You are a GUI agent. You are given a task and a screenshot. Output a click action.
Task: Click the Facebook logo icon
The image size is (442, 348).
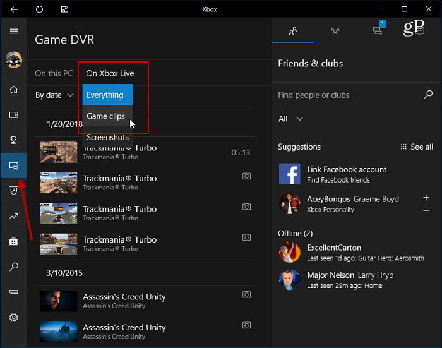[289, 174]
